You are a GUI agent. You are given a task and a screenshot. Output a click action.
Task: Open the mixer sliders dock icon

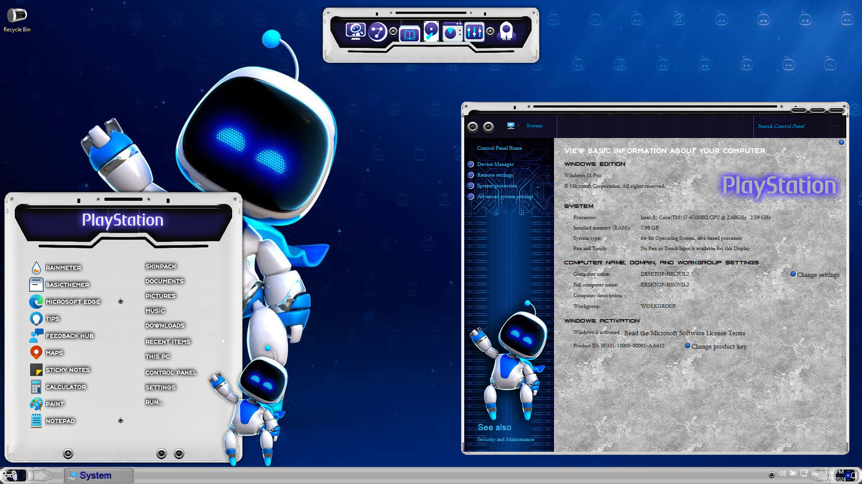(x=474, y=31)
